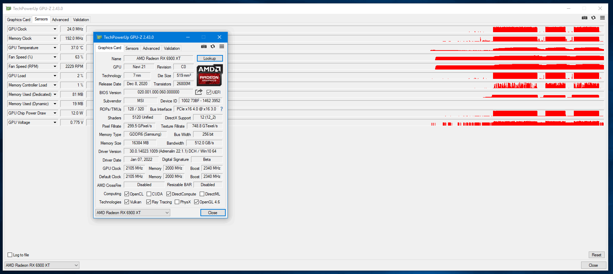Click the GPU Temperature graph
The height and width of the screenshot is (274, 613).
point(345,48)
